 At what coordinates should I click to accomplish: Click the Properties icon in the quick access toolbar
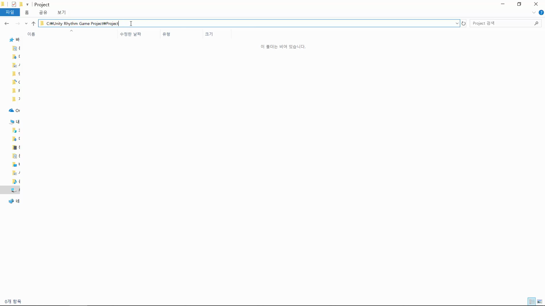[14, 4]
